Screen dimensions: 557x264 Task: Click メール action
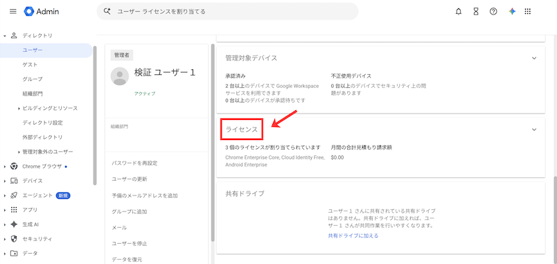click(x=119, y=227)
